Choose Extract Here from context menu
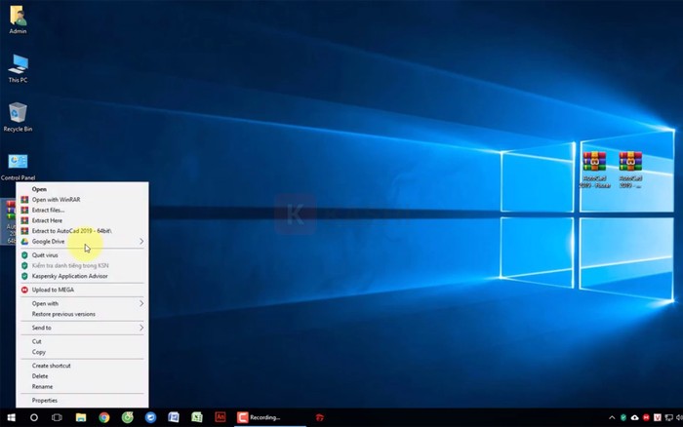The image size is (683, 427). [47, 220]
